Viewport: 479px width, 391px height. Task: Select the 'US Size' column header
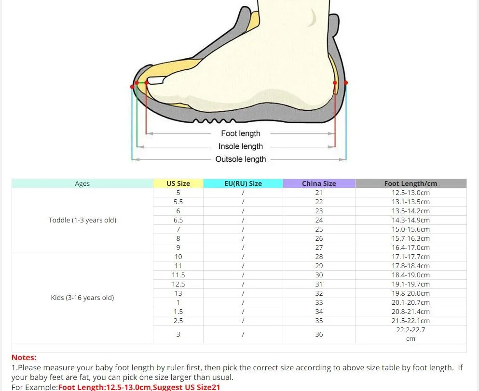(178, 183)
